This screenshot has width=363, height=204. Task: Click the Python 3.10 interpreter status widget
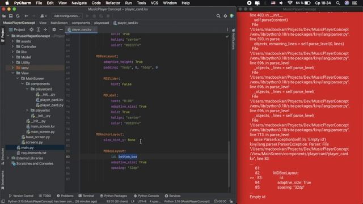click(187, 202)
